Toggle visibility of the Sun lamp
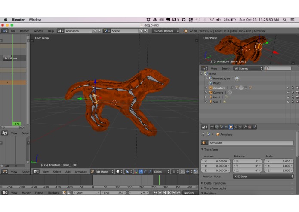The width and height of the screenshot is (299, 212). [288, 102]
